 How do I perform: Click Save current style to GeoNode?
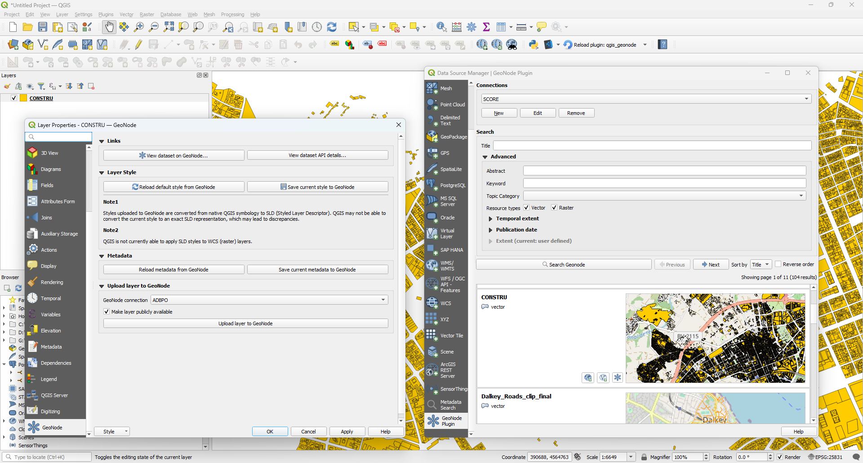318,187
